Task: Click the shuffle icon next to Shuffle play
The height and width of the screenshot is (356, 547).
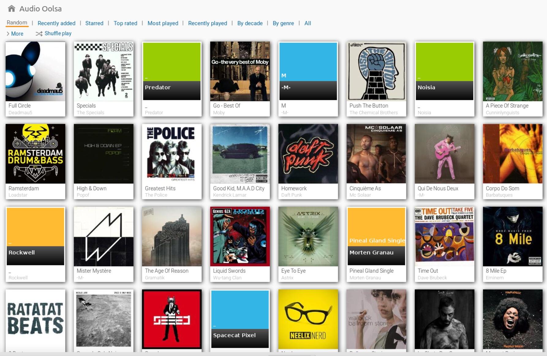Action: 39,34
